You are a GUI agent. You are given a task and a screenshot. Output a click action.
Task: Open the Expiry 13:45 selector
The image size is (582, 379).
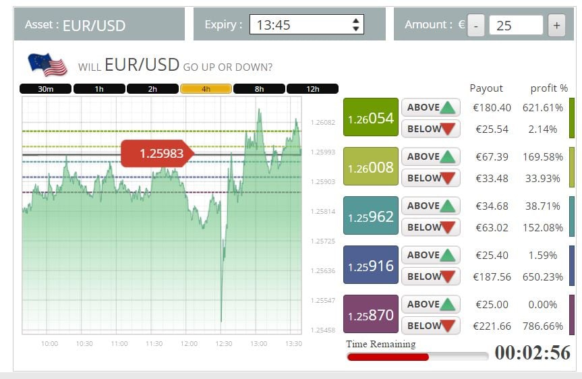coord(307,24)
